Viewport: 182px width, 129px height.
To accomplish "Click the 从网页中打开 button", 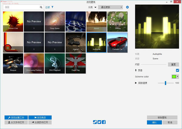I will [x=40, y=122].
